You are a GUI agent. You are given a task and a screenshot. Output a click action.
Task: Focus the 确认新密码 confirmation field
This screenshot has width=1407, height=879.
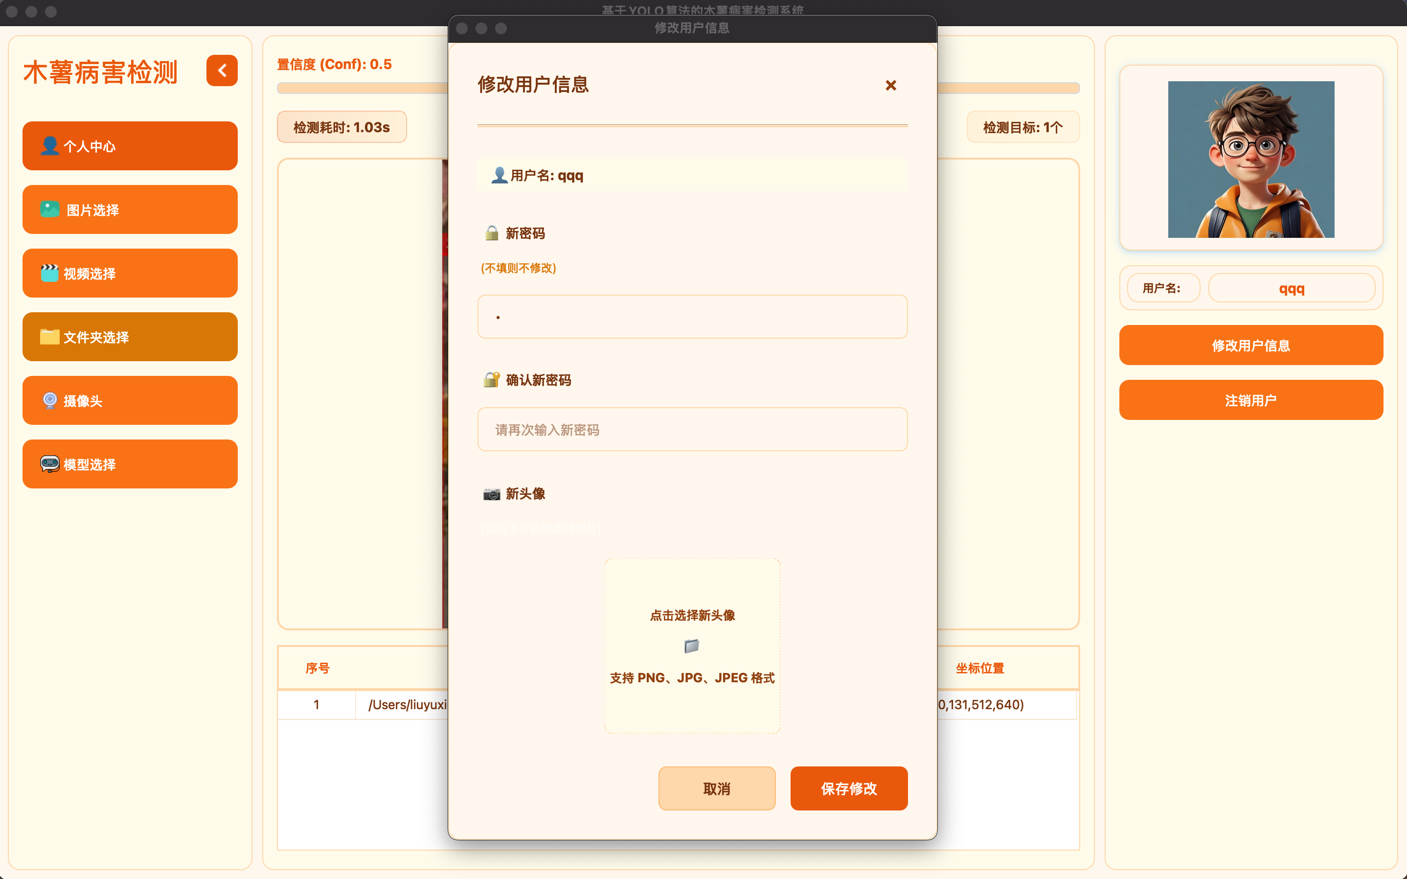pyautogui.click(x=692, y=430)
